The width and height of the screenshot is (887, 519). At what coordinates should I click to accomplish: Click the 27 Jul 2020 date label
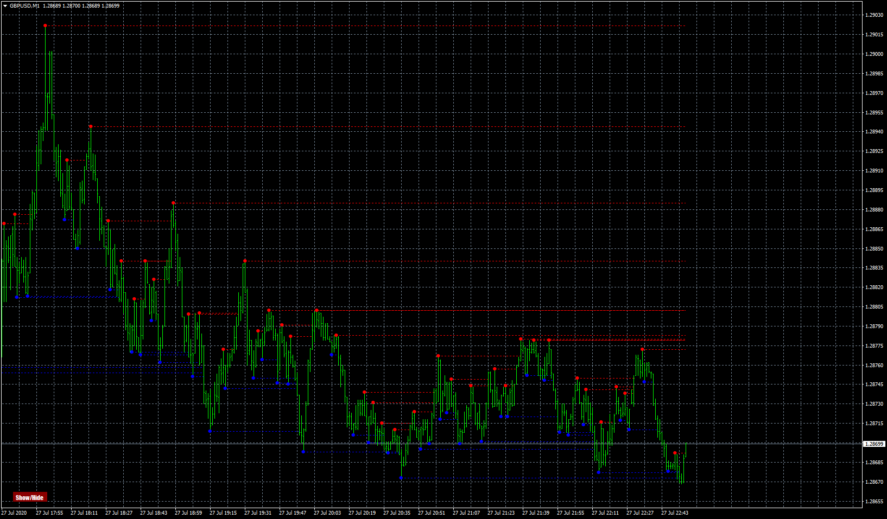14,513
